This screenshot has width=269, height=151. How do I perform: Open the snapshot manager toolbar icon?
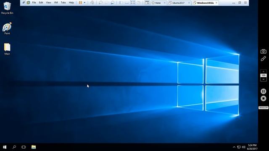click(113, 3)
